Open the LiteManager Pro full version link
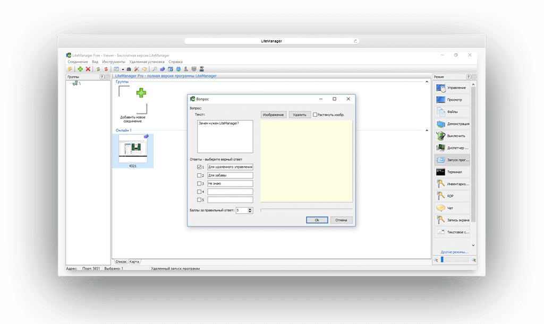This screenshot has width=544, height=324. click(166, 76)
